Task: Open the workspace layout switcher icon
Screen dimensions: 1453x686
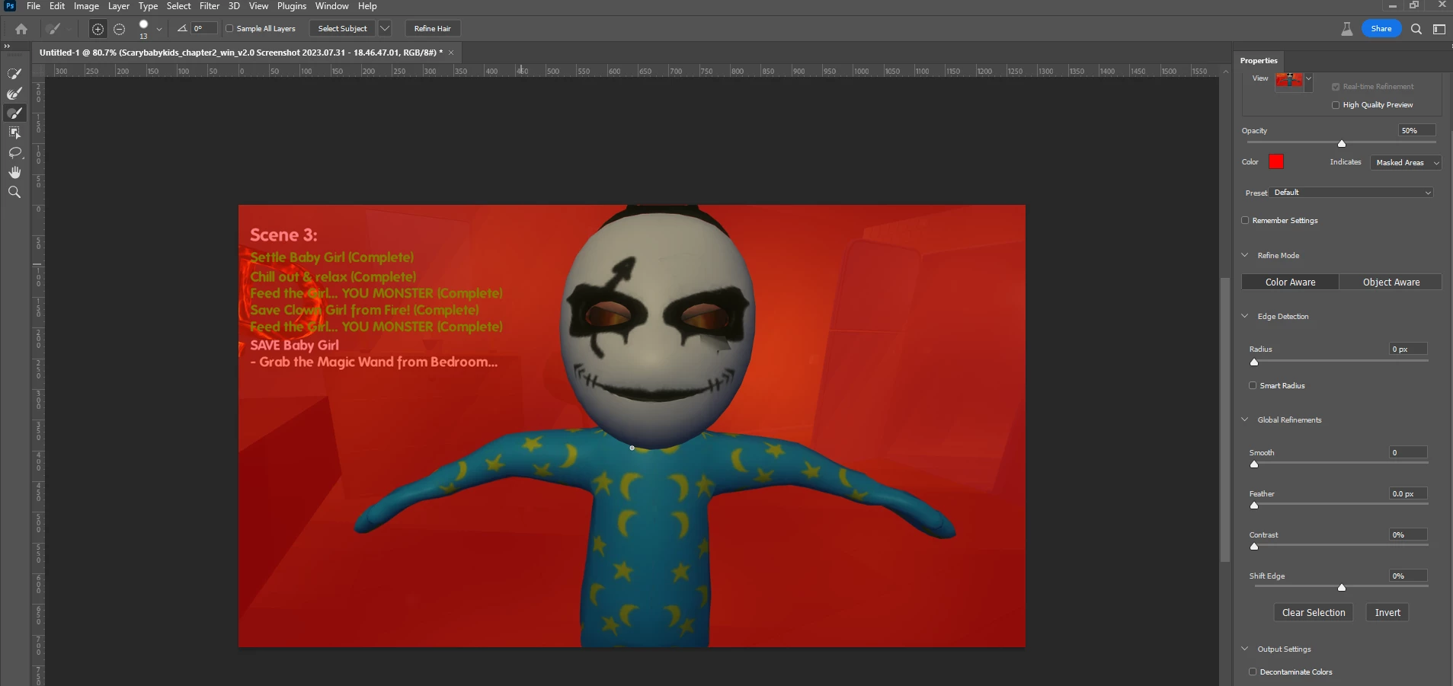Action: [1439, 29]
